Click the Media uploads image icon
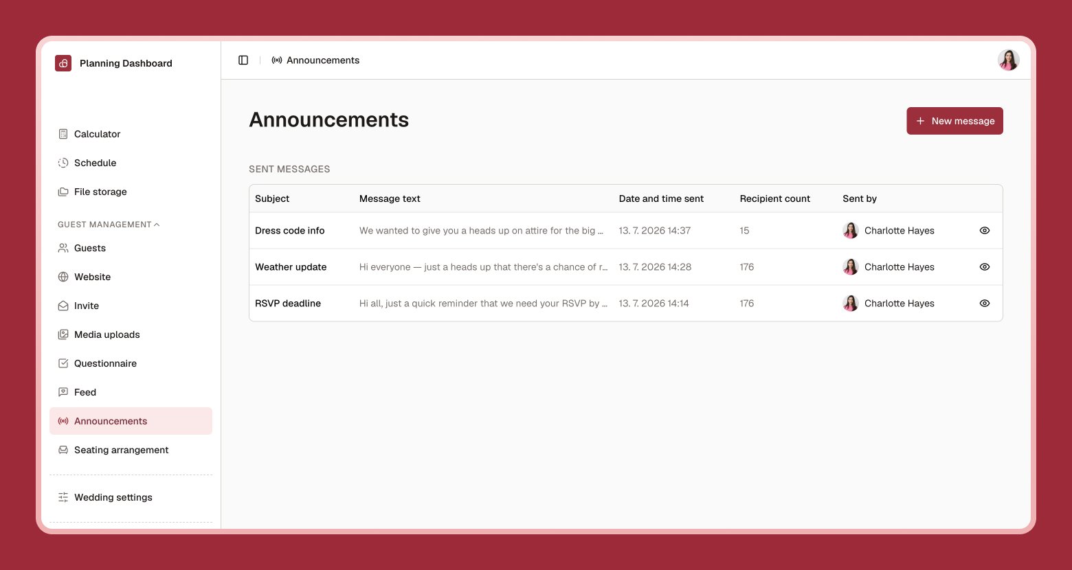The image size is (1072, 570). 63,334
